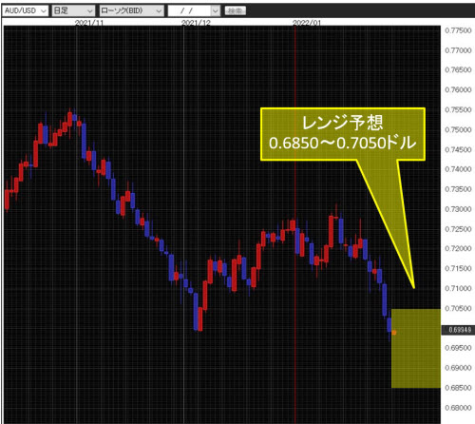Expand the 日足 timeframe dropdown

(73, 10)
